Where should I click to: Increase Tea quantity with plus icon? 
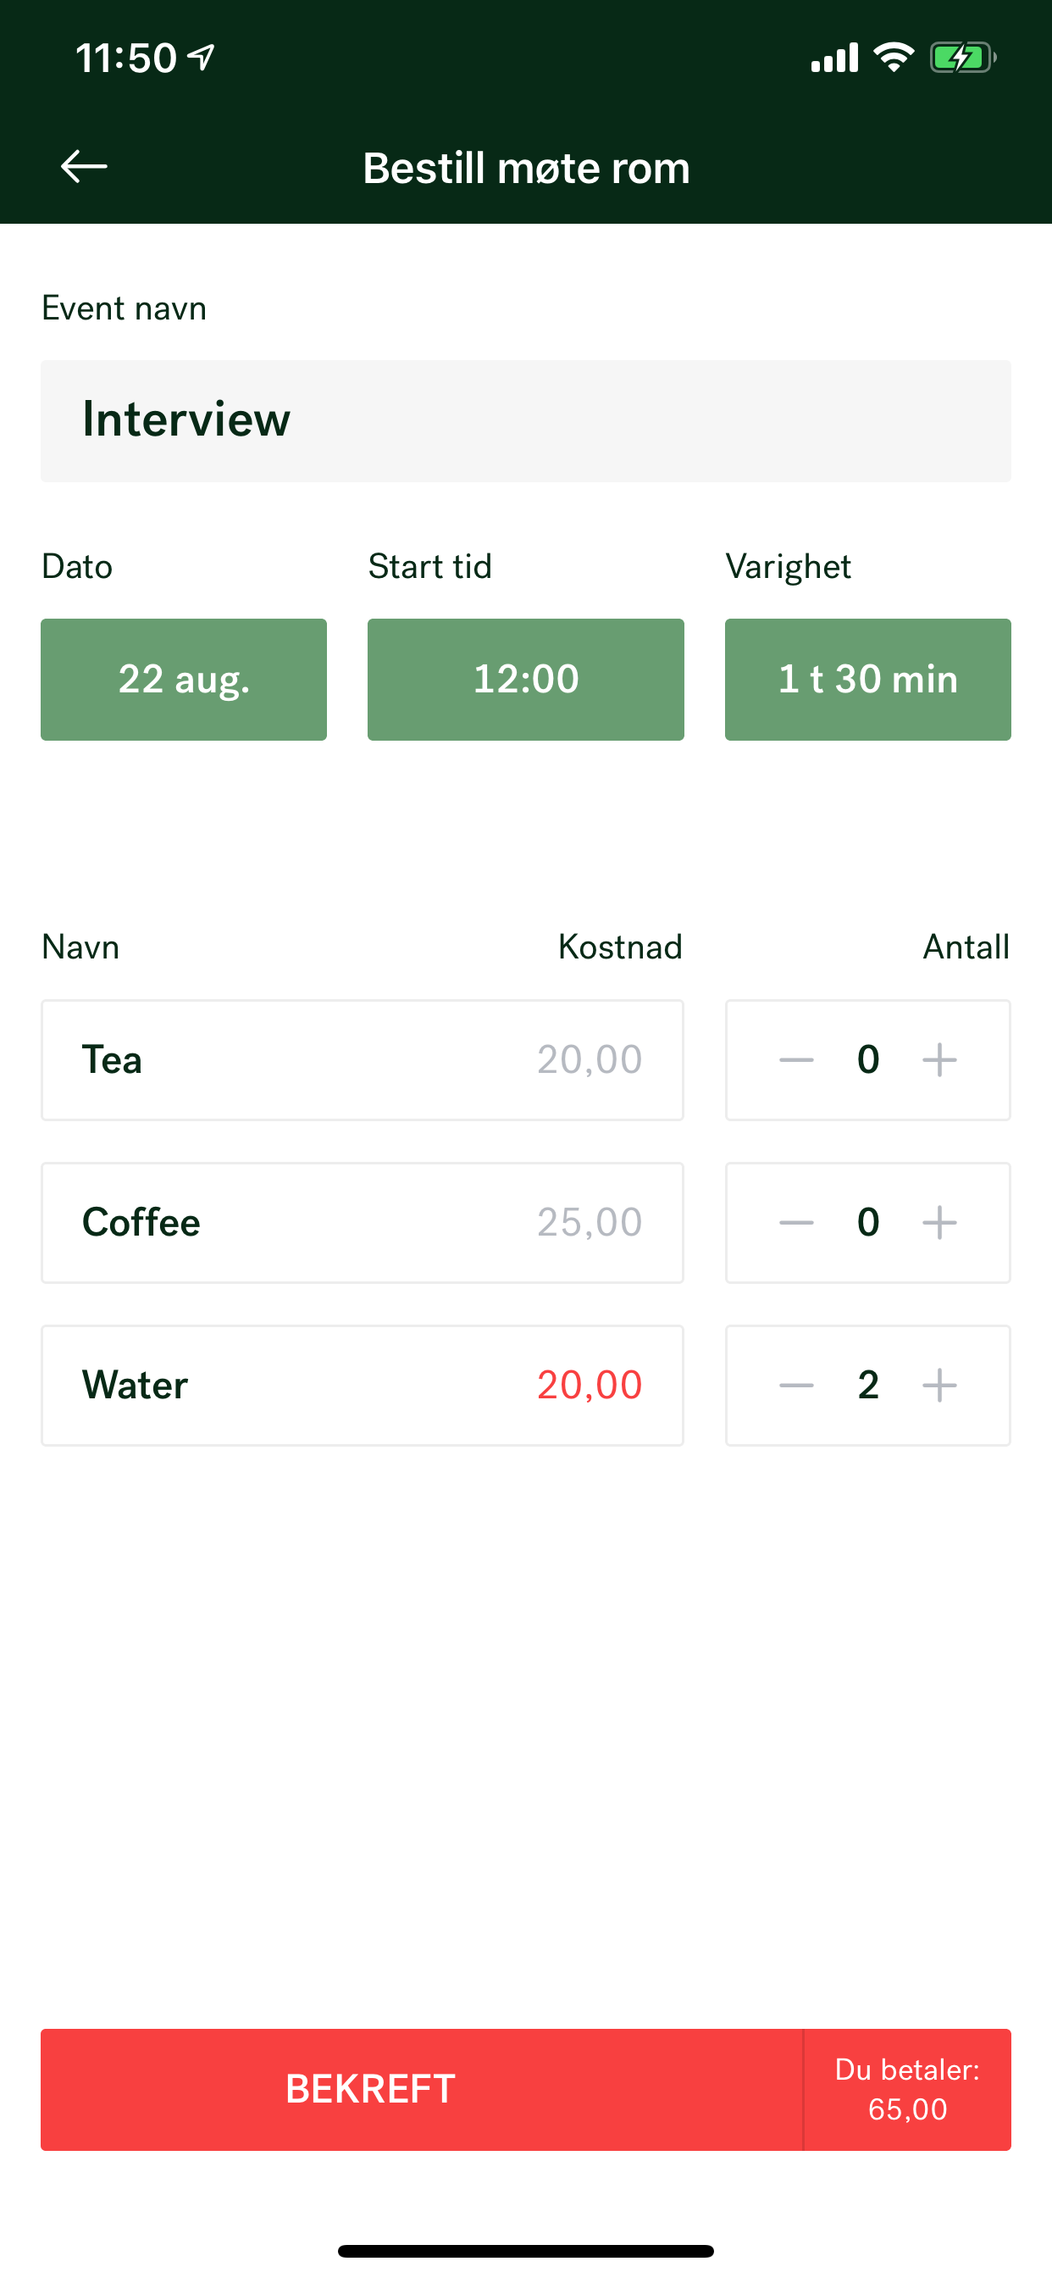click(x=939, y=1059)
